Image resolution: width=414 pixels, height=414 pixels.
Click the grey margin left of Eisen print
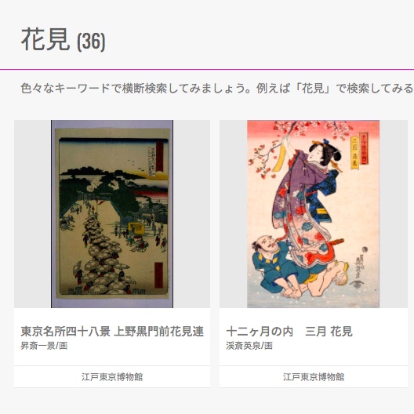point(233,214)
